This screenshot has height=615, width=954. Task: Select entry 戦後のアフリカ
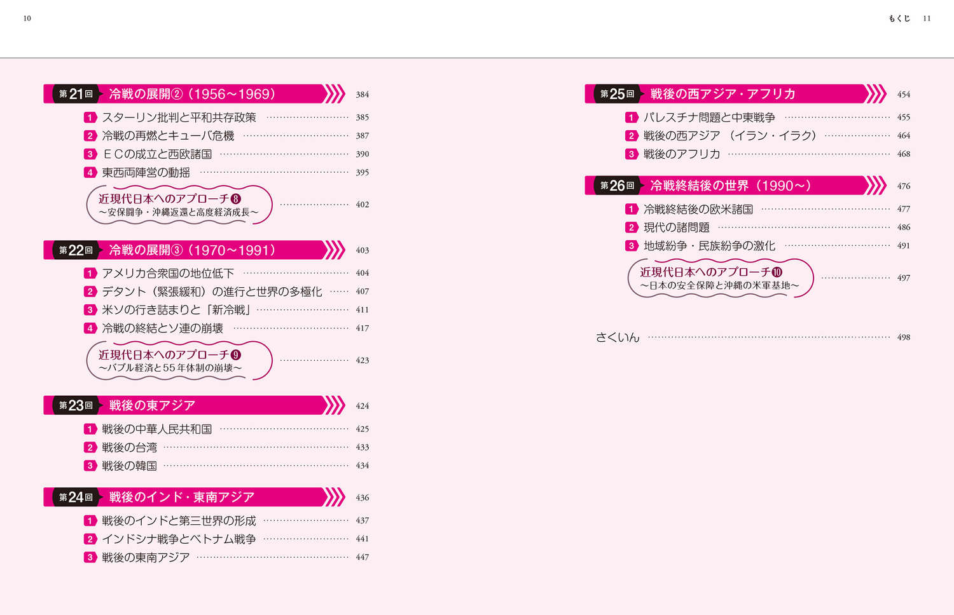(682, 154)
